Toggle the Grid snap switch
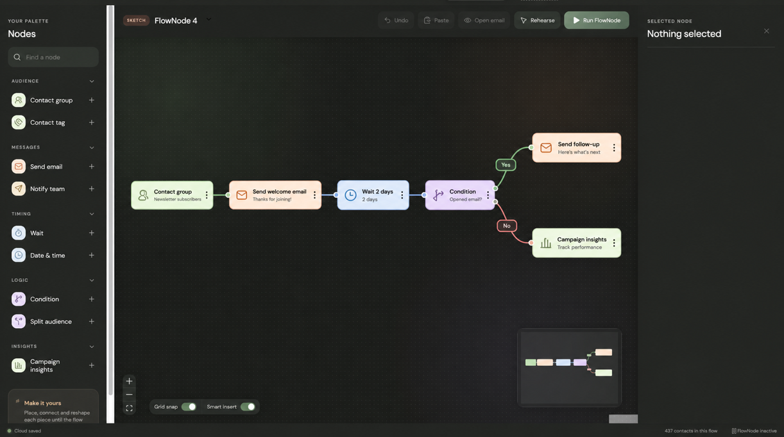This screenshot has height=437, width=784. tap(189, 407)
